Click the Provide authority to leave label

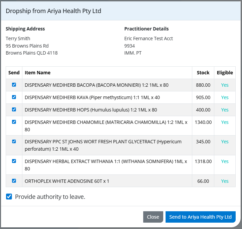tap(50, 197)
